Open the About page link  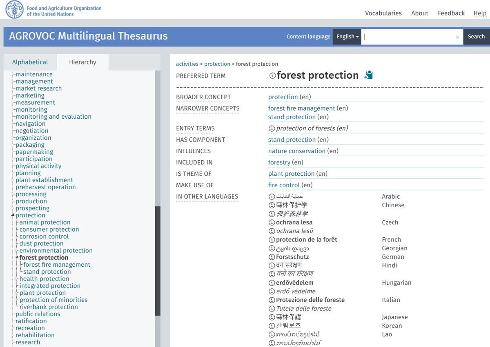coord(420,13)
